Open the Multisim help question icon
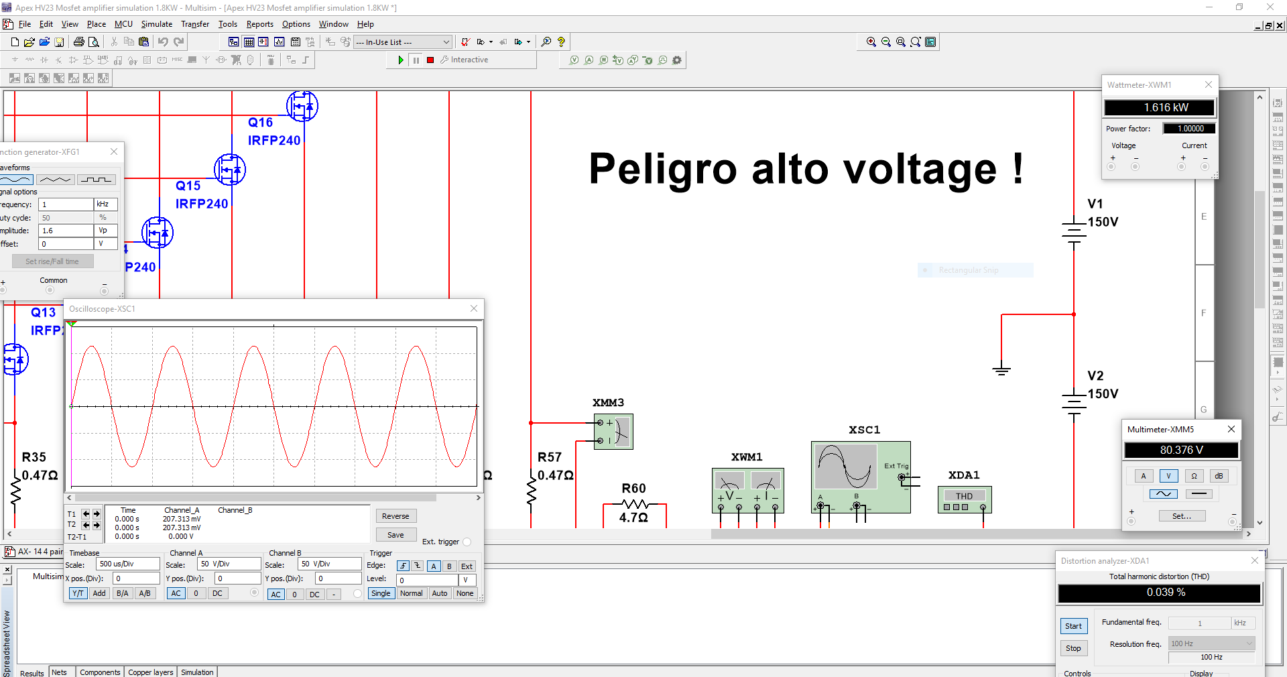Image resolution: width=1287 pixels, height=677 pixels. tap(561, 42)
